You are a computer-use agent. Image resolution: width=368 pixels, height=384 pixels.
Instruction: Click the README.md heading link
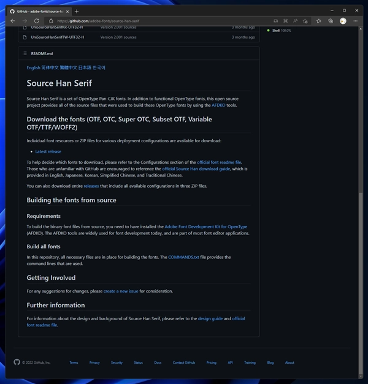42,53
